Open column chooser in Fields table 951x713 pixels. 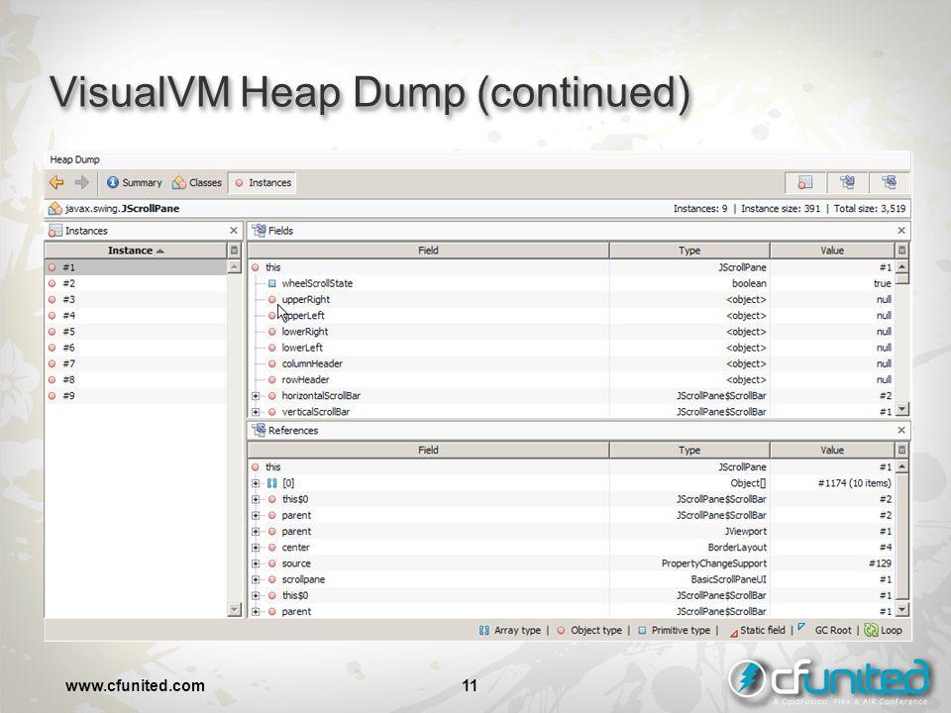(x=901, y=251)
